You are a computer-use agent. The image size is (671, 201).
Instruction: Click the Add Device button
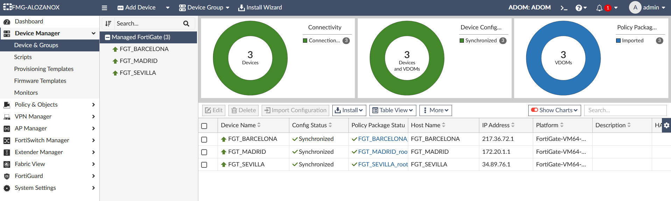click(x=136, y=7)
